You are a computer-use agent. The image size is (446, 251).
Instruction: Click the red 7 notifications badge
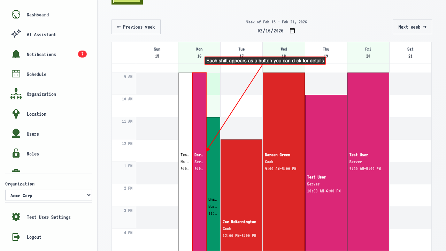[82, 54]
